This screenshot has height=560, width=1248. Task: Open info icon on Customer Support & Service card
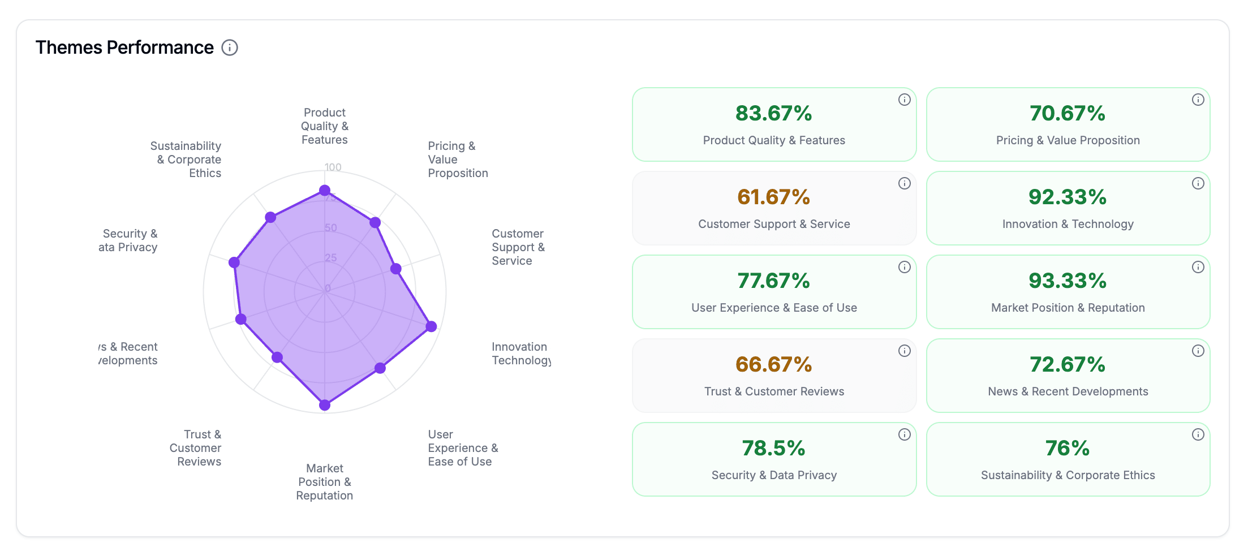click(904, 183)
